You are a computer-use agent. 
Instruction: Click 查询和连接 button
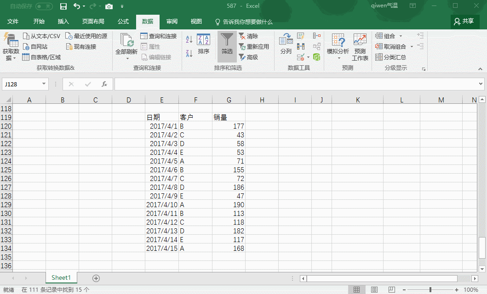pyautogui.click(x=158, y=36)
